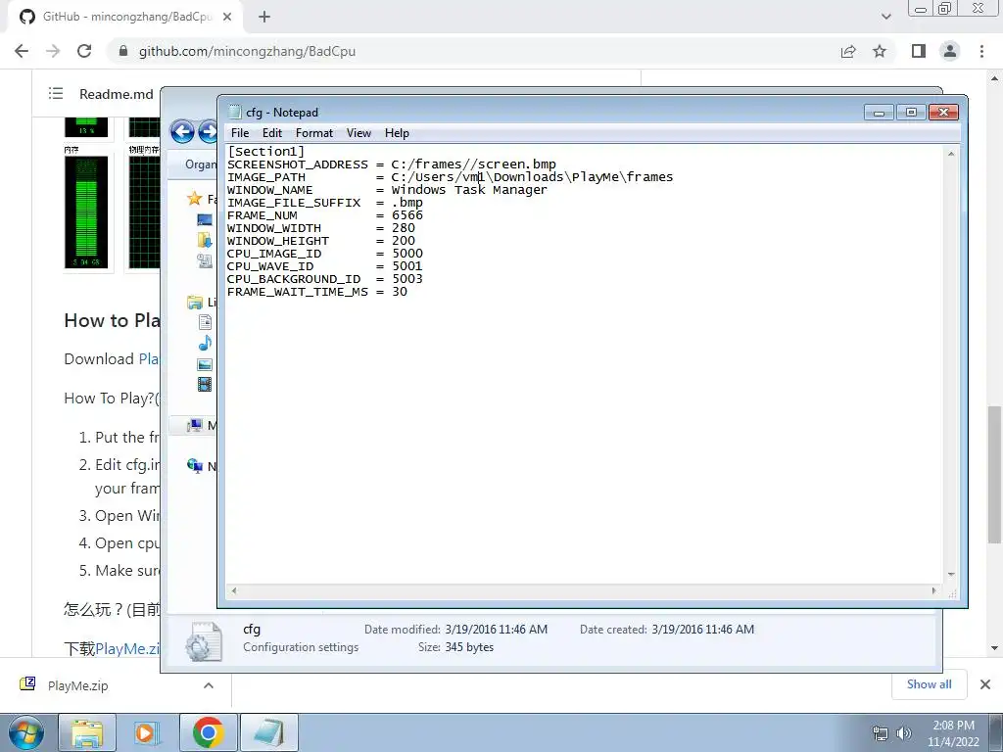Expand the Chrome tab search chevron

coord(885,17)
